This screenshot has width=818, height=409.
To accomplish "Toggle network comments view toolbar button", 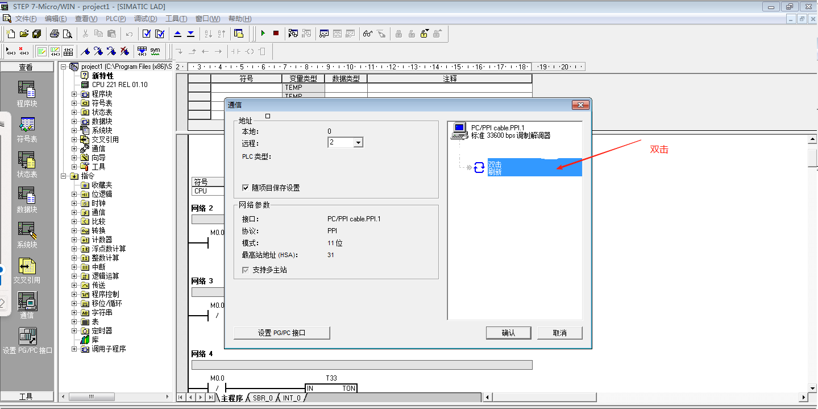I will coord(55,51).
